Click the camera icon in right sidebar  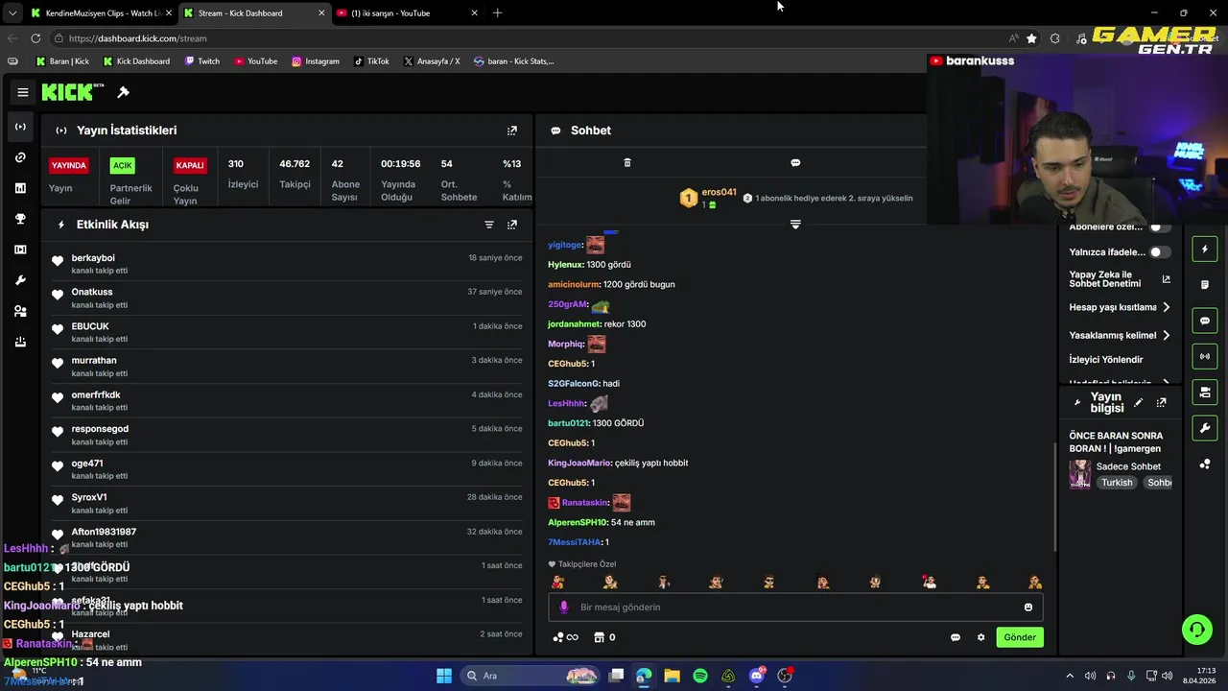pos(1205,392)
